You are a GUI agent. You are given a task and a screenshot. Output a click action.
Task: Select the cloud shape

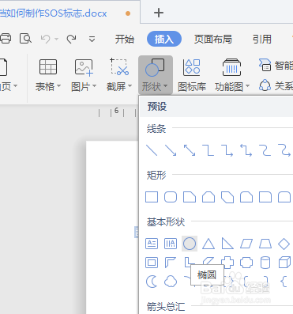point(171,282)
